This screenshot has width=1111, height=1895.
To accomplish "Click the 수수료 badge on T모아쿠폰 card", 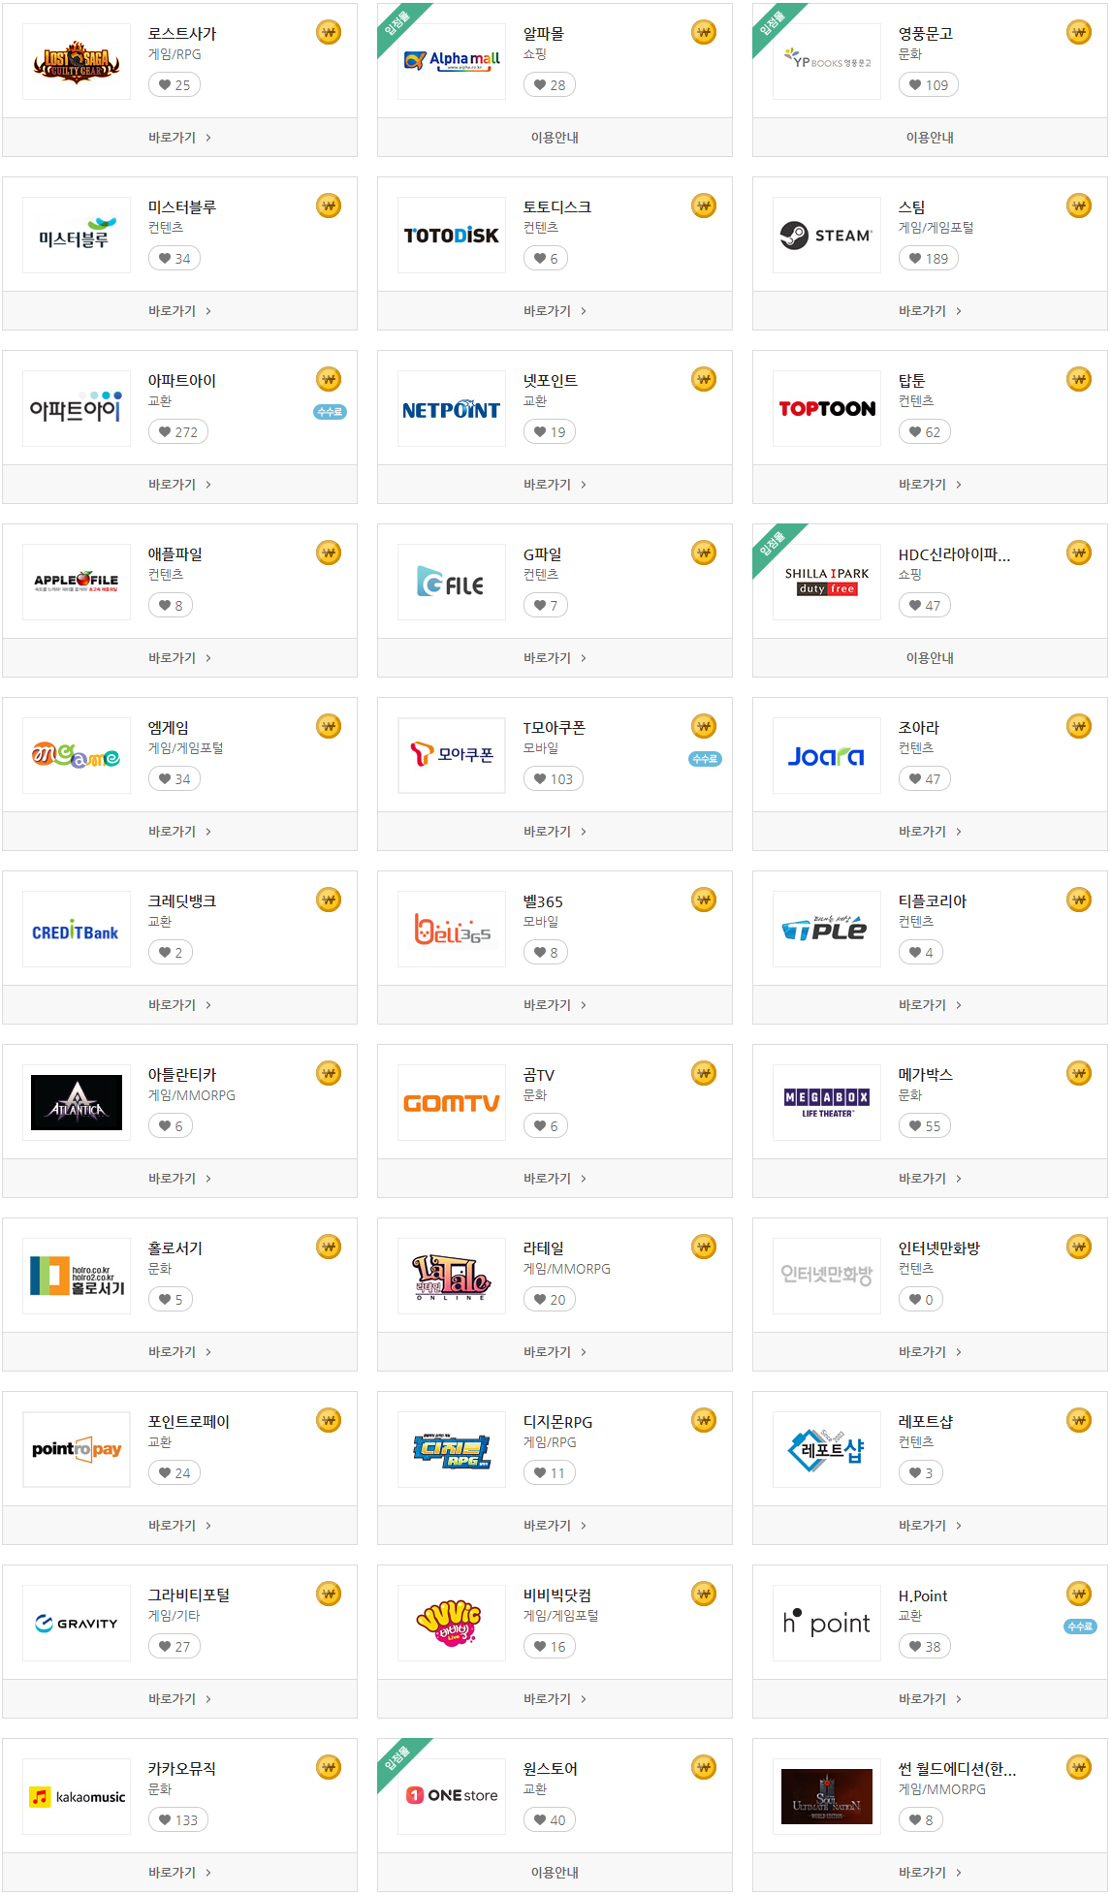I will pyautogui.click(x=705, y=759).
